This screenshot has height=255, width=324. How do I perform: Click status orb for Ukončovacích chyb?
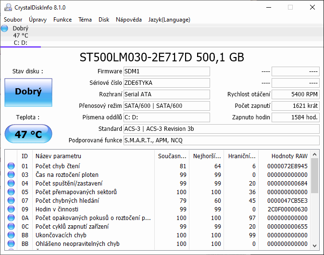(x=11, y=235)
